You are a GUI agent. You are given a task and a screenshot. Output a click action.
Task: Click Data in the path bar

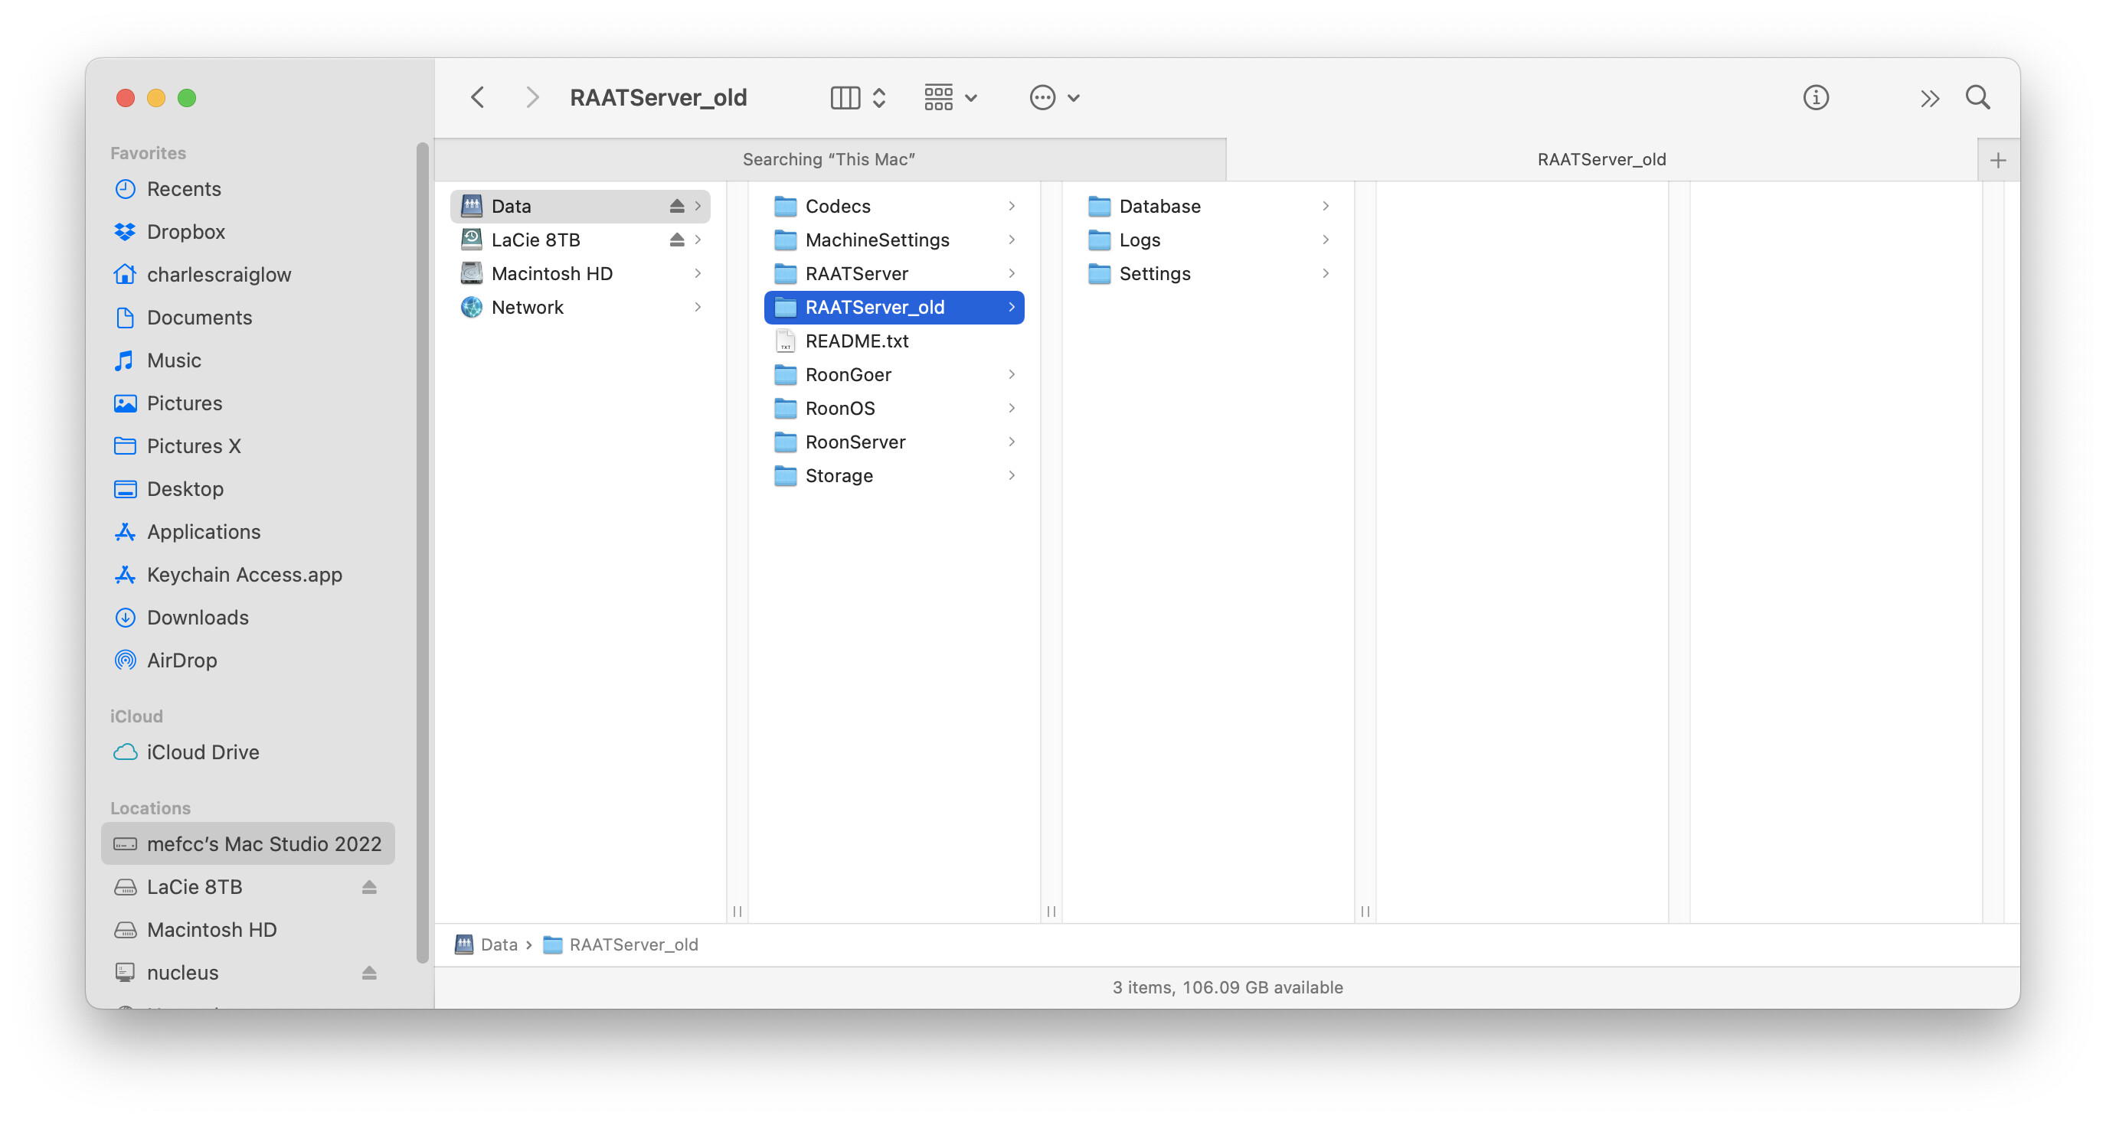click(486, 944)
